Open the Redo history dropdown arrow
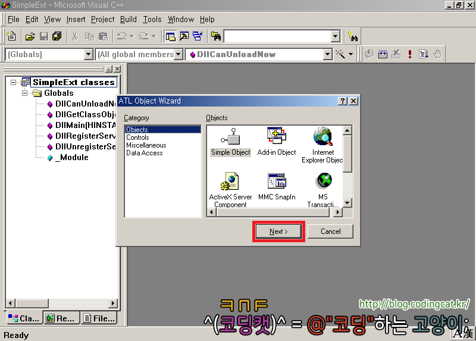 tap(154, 36)
